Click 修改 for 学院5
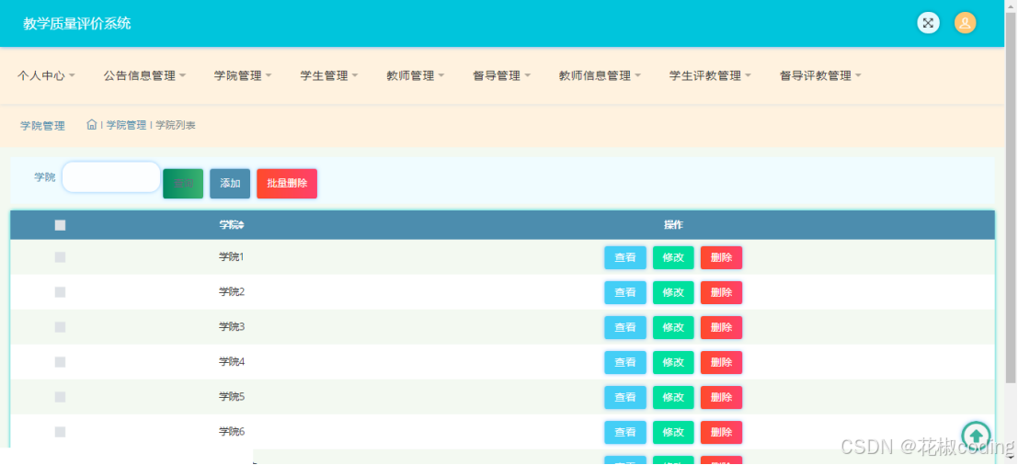This screenshot has height=465, width=1018. [x=673, y=398]
